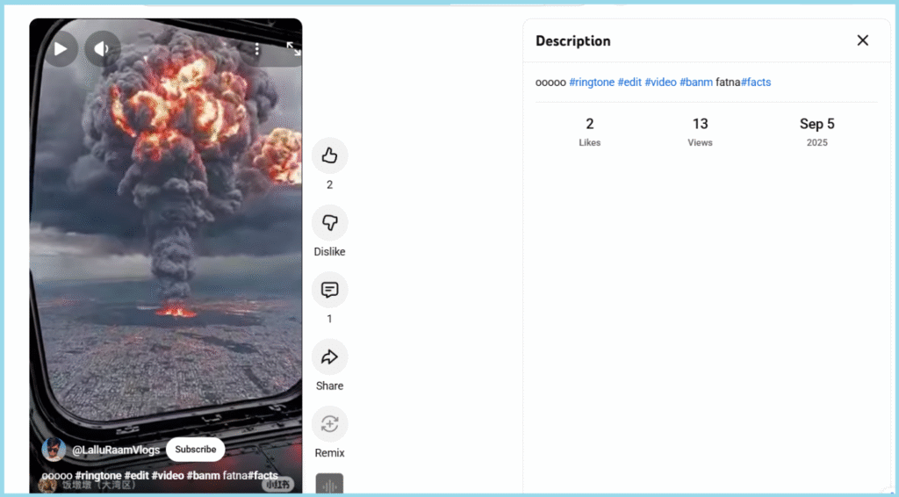899x497 pixels.
Task: Open #ringtone hashtag in Description panel
Action: (592, 83)
